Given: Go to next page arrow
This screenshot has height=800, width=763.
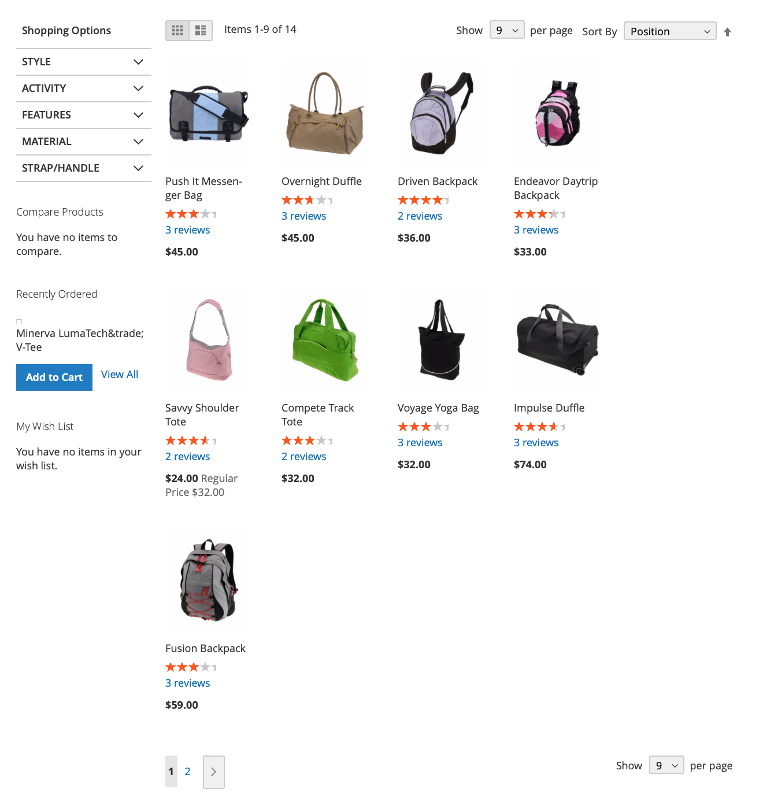Looking at the screenshot, I should [213, 772].
